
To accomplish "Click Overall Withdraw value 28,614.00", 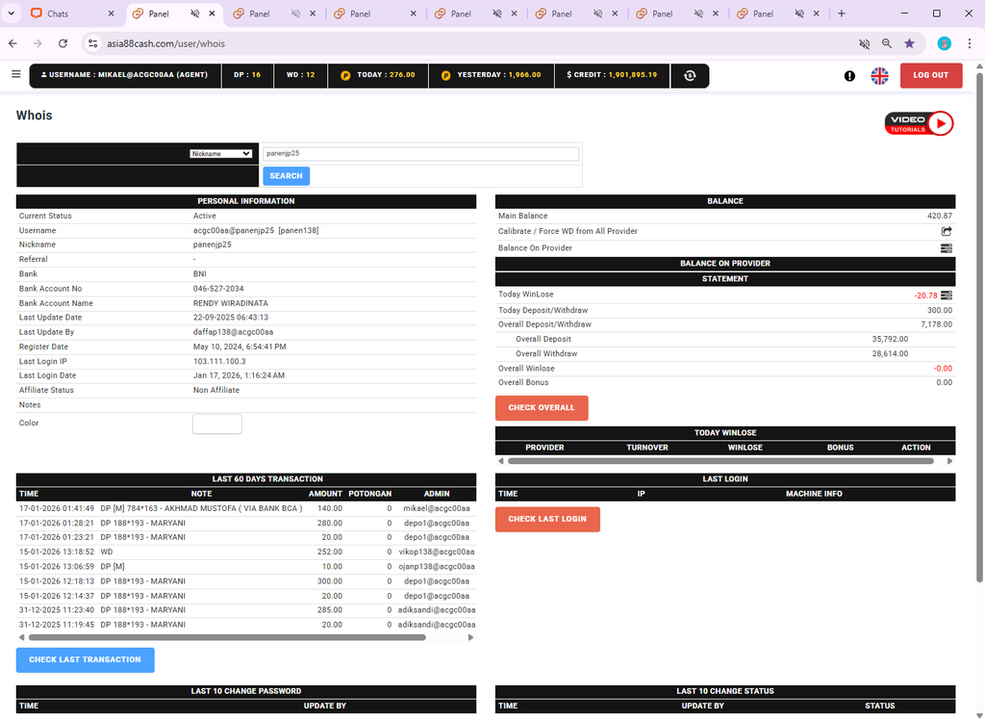I will point(890,354).
